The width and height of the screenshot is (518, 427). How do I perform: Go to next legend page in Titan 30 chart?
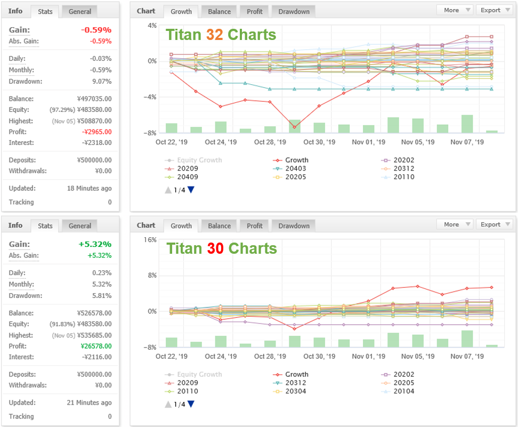[x=191, y=404]
